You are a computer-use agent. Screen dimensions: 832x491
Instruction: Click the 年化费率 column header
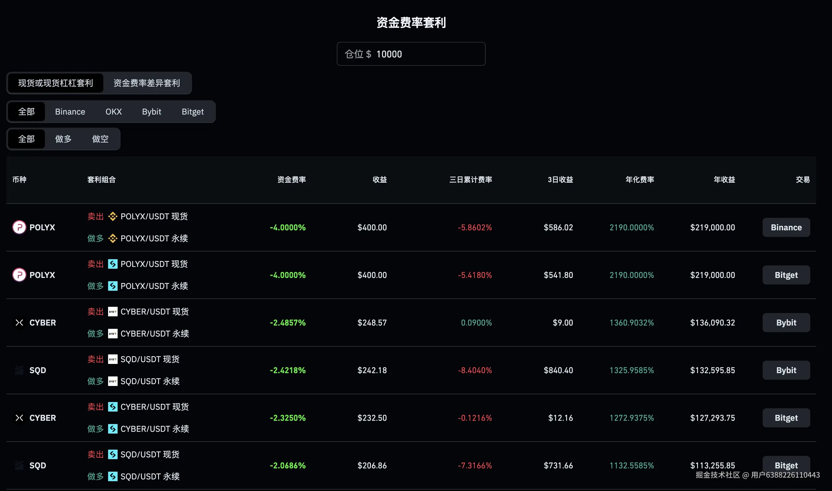(x=640, y=180)
